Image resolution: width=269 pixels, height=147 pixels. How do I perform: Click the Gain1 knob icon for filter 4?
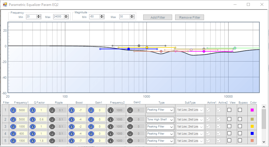point(91,134)
